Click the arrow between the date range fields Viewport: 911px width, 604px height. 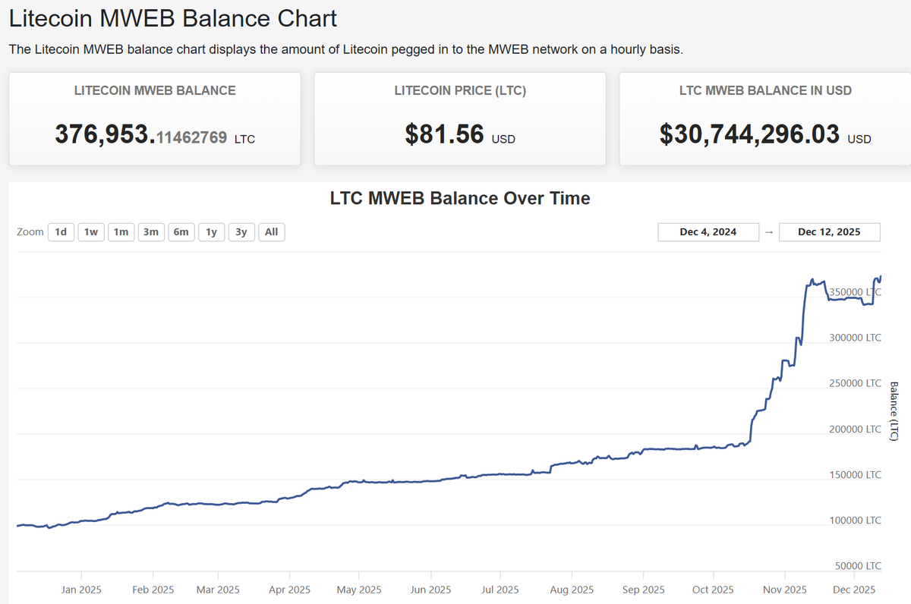(x=769, y=231)
